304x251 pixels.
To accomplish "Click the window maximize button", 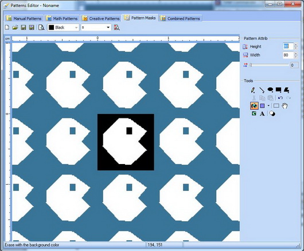I will (280, 4).
